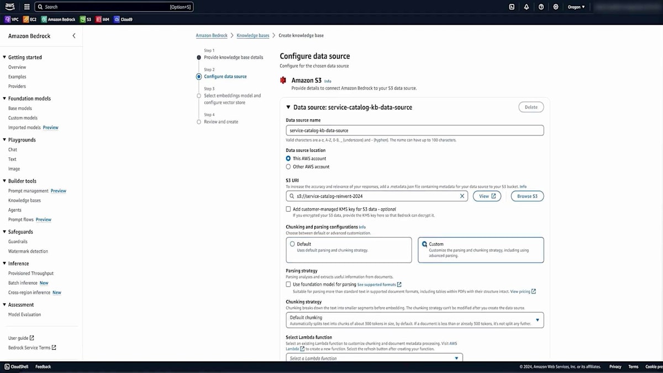Viewport: 663px width, 373px height.
Task: Collapse the Assessment nav section
Action: (4, 305)
